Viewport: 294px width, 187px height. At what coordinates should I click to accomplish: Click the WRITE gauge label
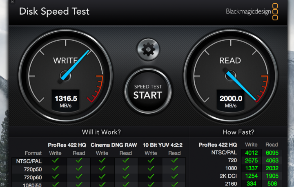point(65,61)
